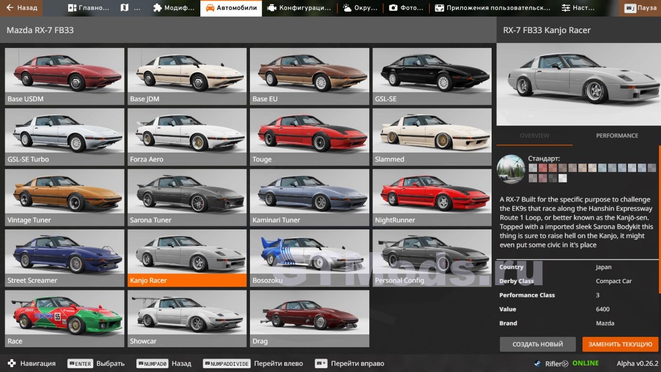Select the Race livery configuration
Image resolution: width=661 pixels, height=372 pixels.
click(65, 319)
